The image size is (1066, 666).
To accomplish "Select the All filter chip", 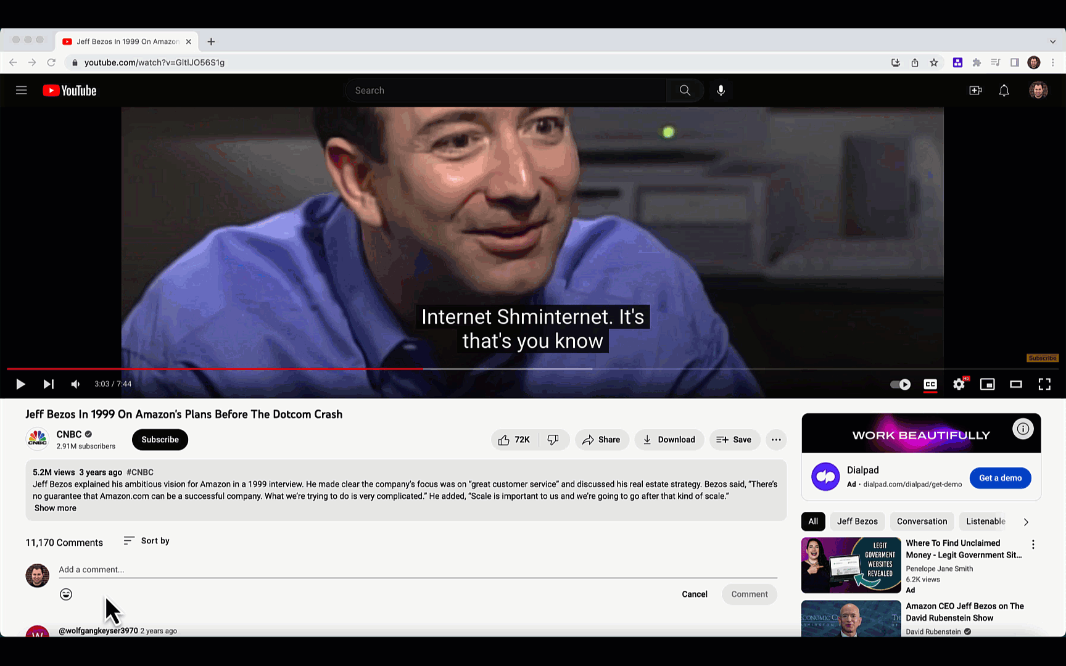I will pyautogui.click(x=813, y=522).
